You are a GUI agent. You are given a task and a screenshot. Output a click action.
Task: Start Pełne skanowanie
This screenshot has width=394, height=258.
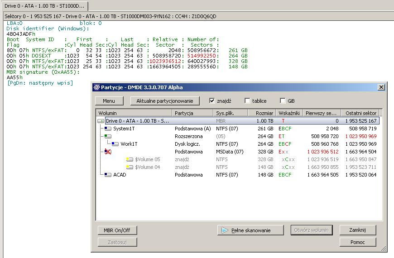pyautogui.click(x=250, y=230)
